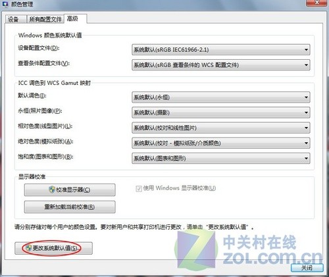
Task: Open the 设备配置文件 dropdown
Action: 220,50
